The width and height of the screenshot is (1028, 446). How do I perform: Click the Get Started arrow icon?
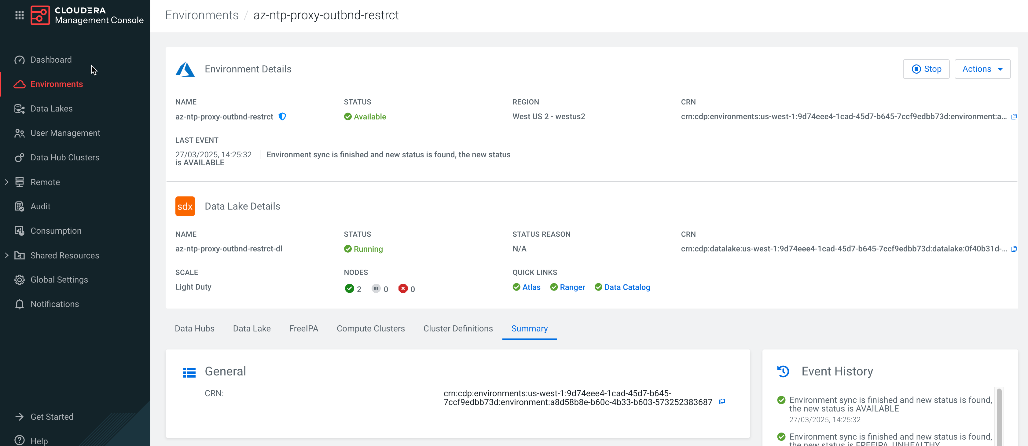click(x=19, y=416)
